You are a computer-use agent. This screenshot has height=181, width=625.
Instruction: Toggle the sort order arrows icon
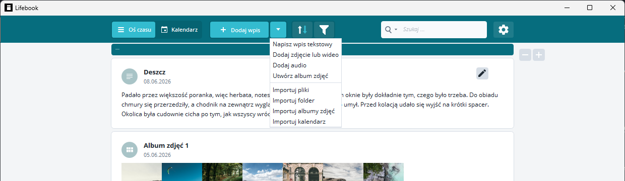click(x=302, y=30)
